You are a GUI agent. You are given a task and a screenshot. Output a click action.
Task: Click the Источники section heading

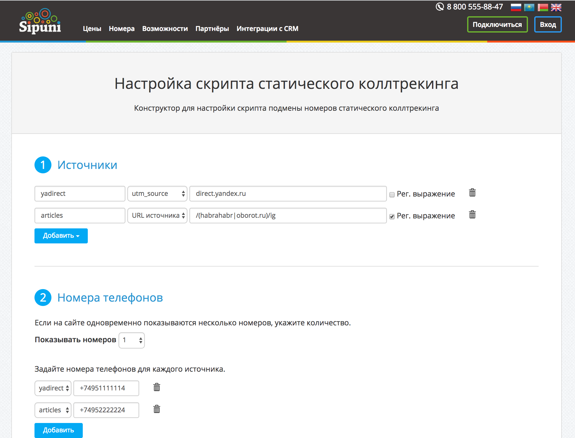(x=87, y=165)
